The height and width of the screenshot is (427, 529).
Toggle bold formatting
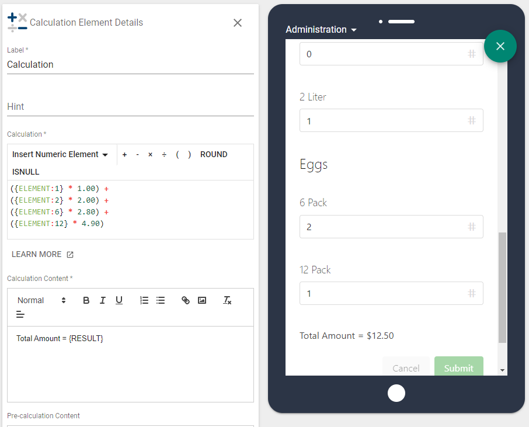(86, 300)
